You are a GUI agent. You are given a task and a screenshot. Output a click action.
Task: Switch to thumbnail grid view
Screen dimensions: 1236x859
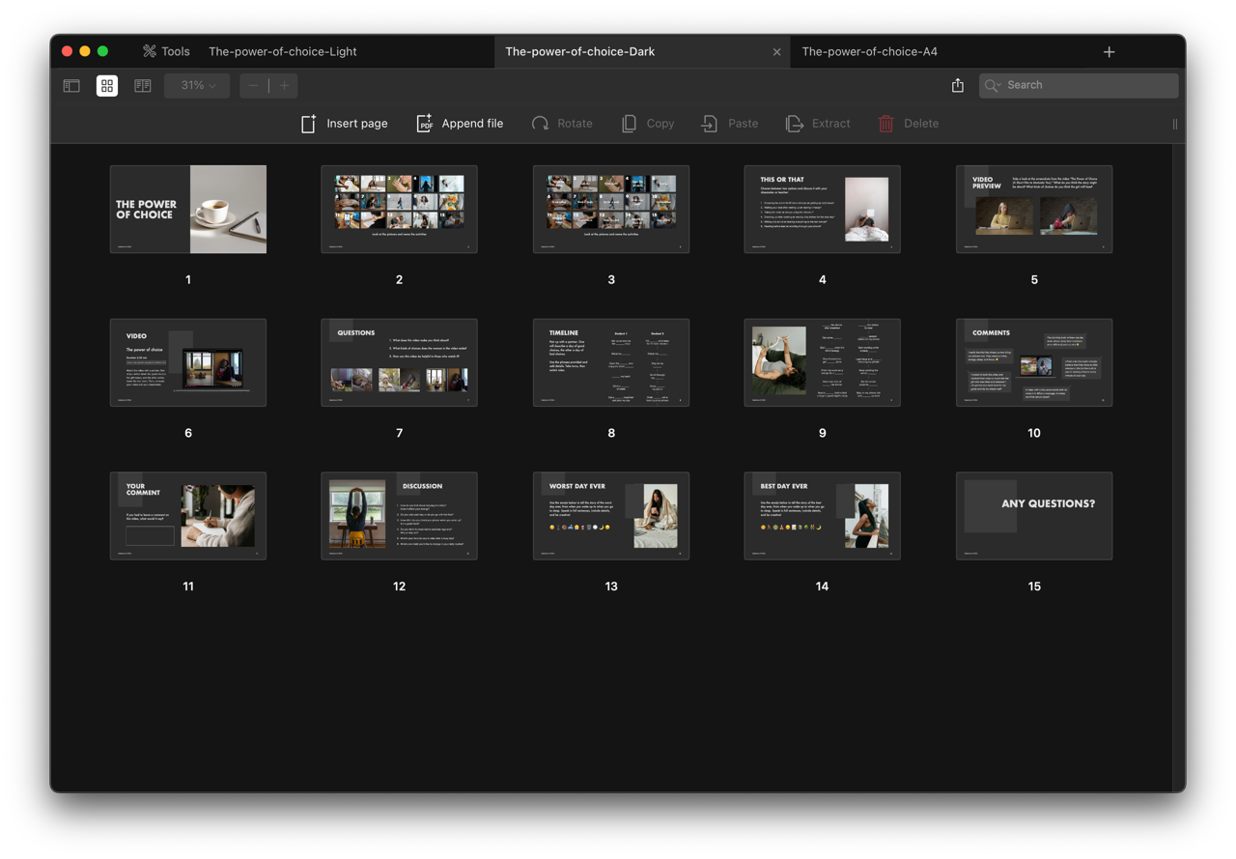tap(107, 85)
